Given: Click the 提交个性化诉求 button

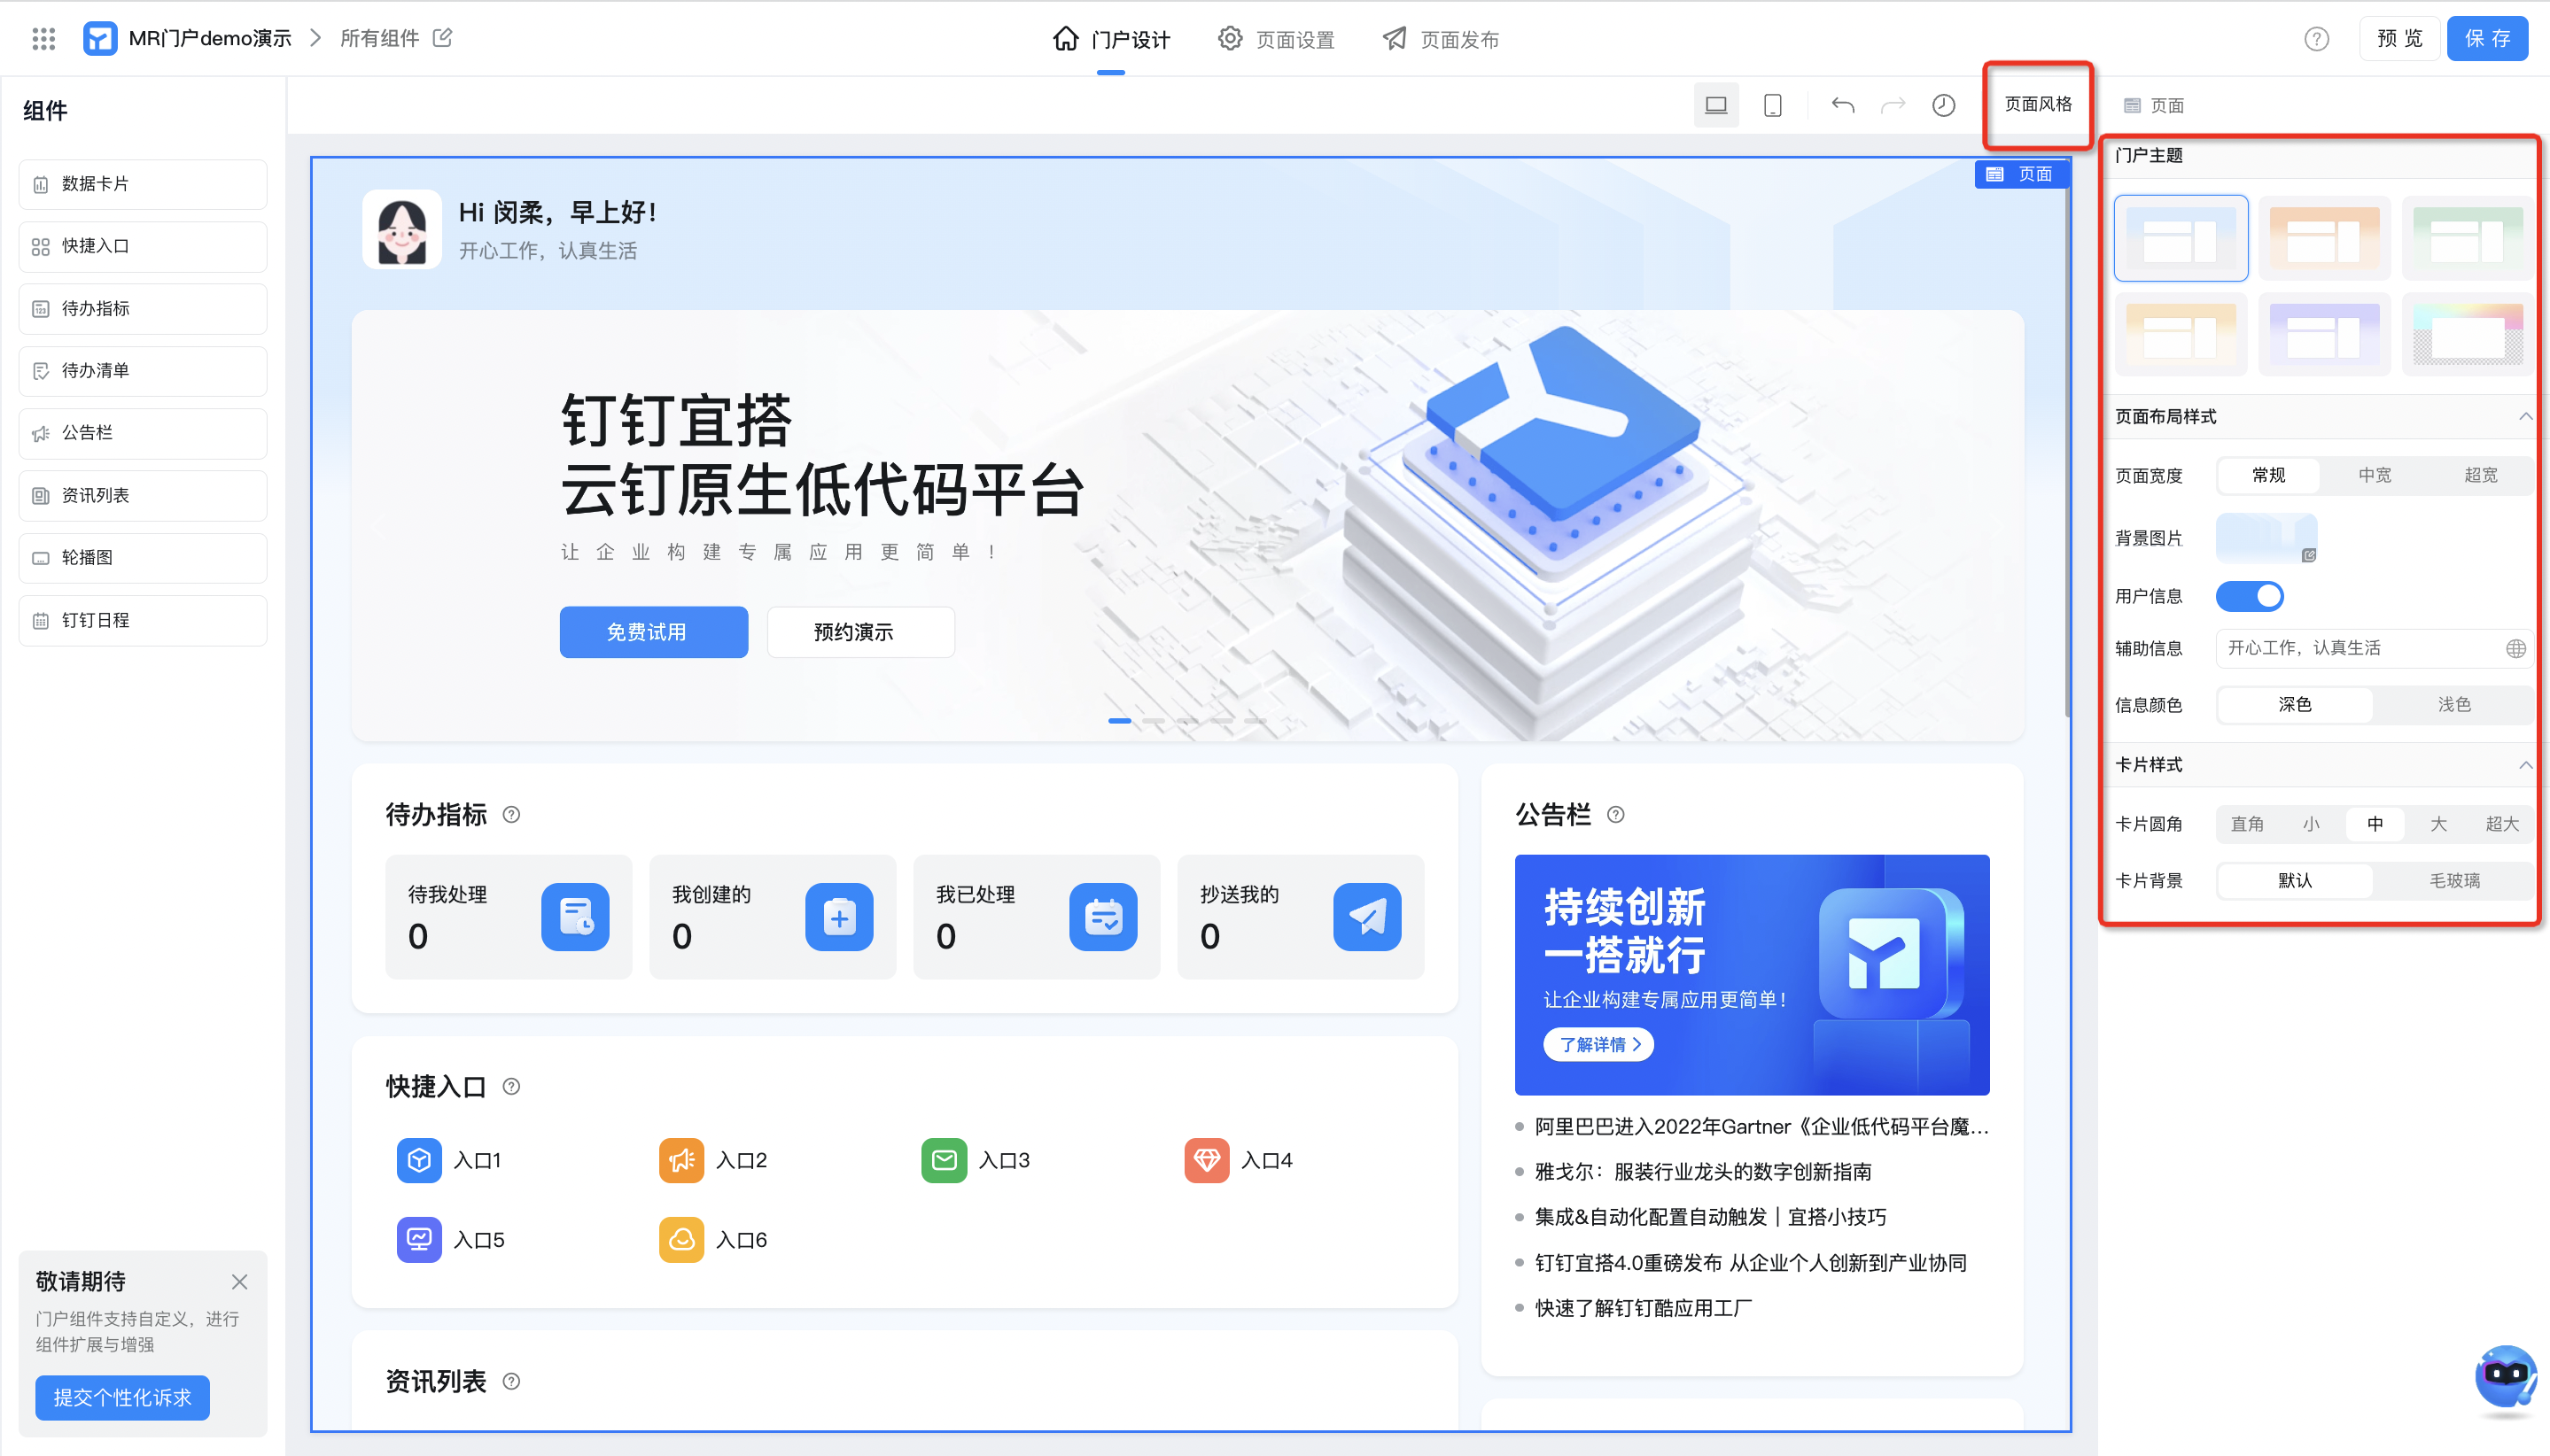Looking at the screenshot, I should [122, 1398].
